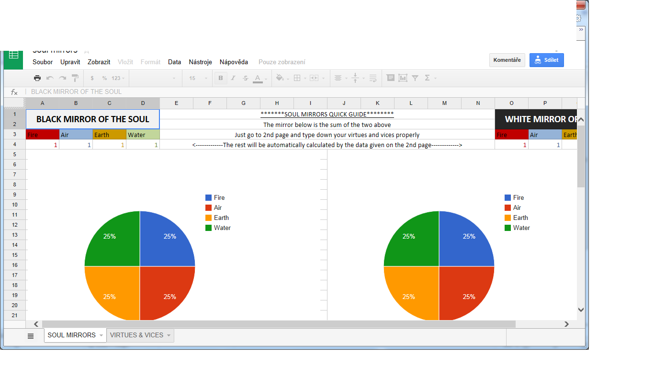Click the blue Sdílet button
The image size is (654, 368).
pos(546,60)
